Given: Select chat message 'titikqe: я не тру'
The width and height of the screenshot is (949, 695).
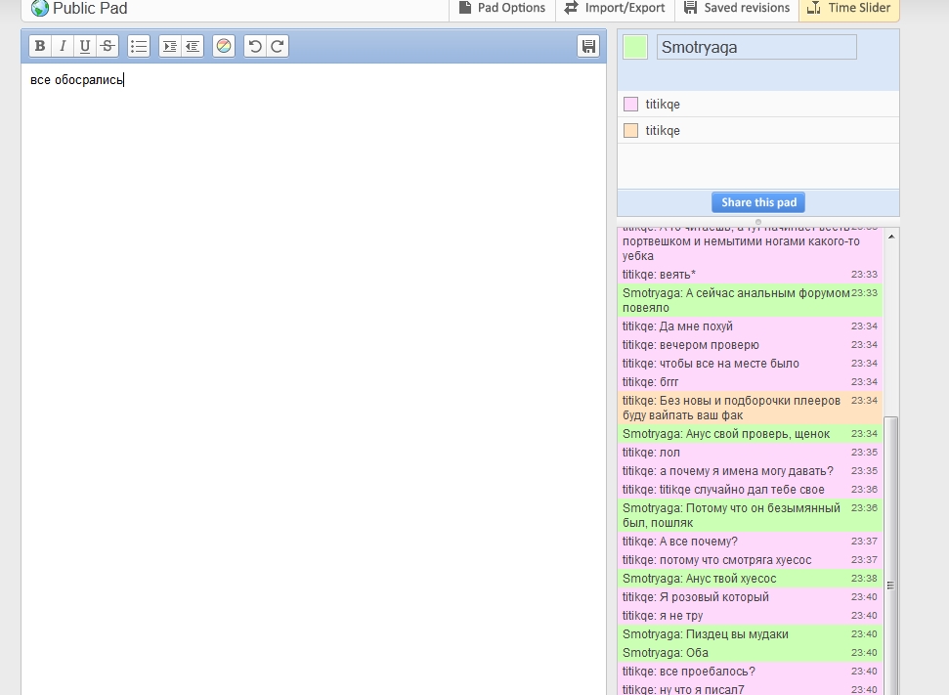Looking at the screenshot, I should pos(750,616).
